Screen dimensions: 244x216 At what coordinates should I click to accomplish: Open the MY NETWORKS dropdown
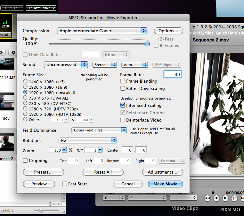pos(41,8)
